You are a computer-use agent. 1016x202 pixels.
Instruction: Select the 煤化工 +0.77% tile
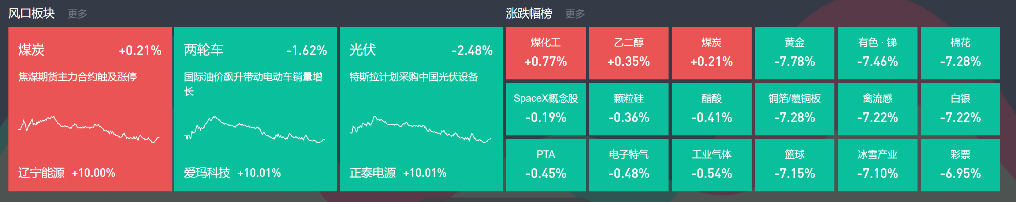546,53
